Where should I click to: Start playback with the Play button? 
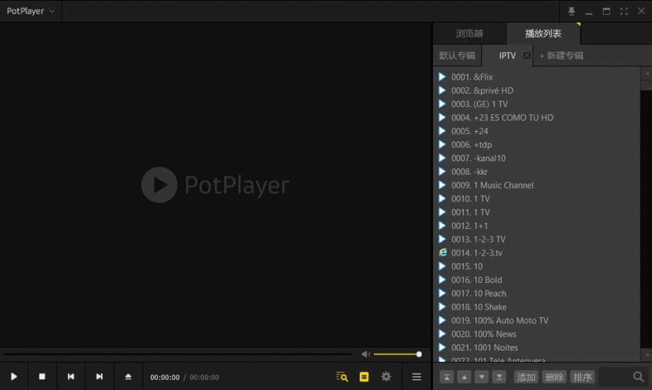pyautogui.click(x=14, y=377)
